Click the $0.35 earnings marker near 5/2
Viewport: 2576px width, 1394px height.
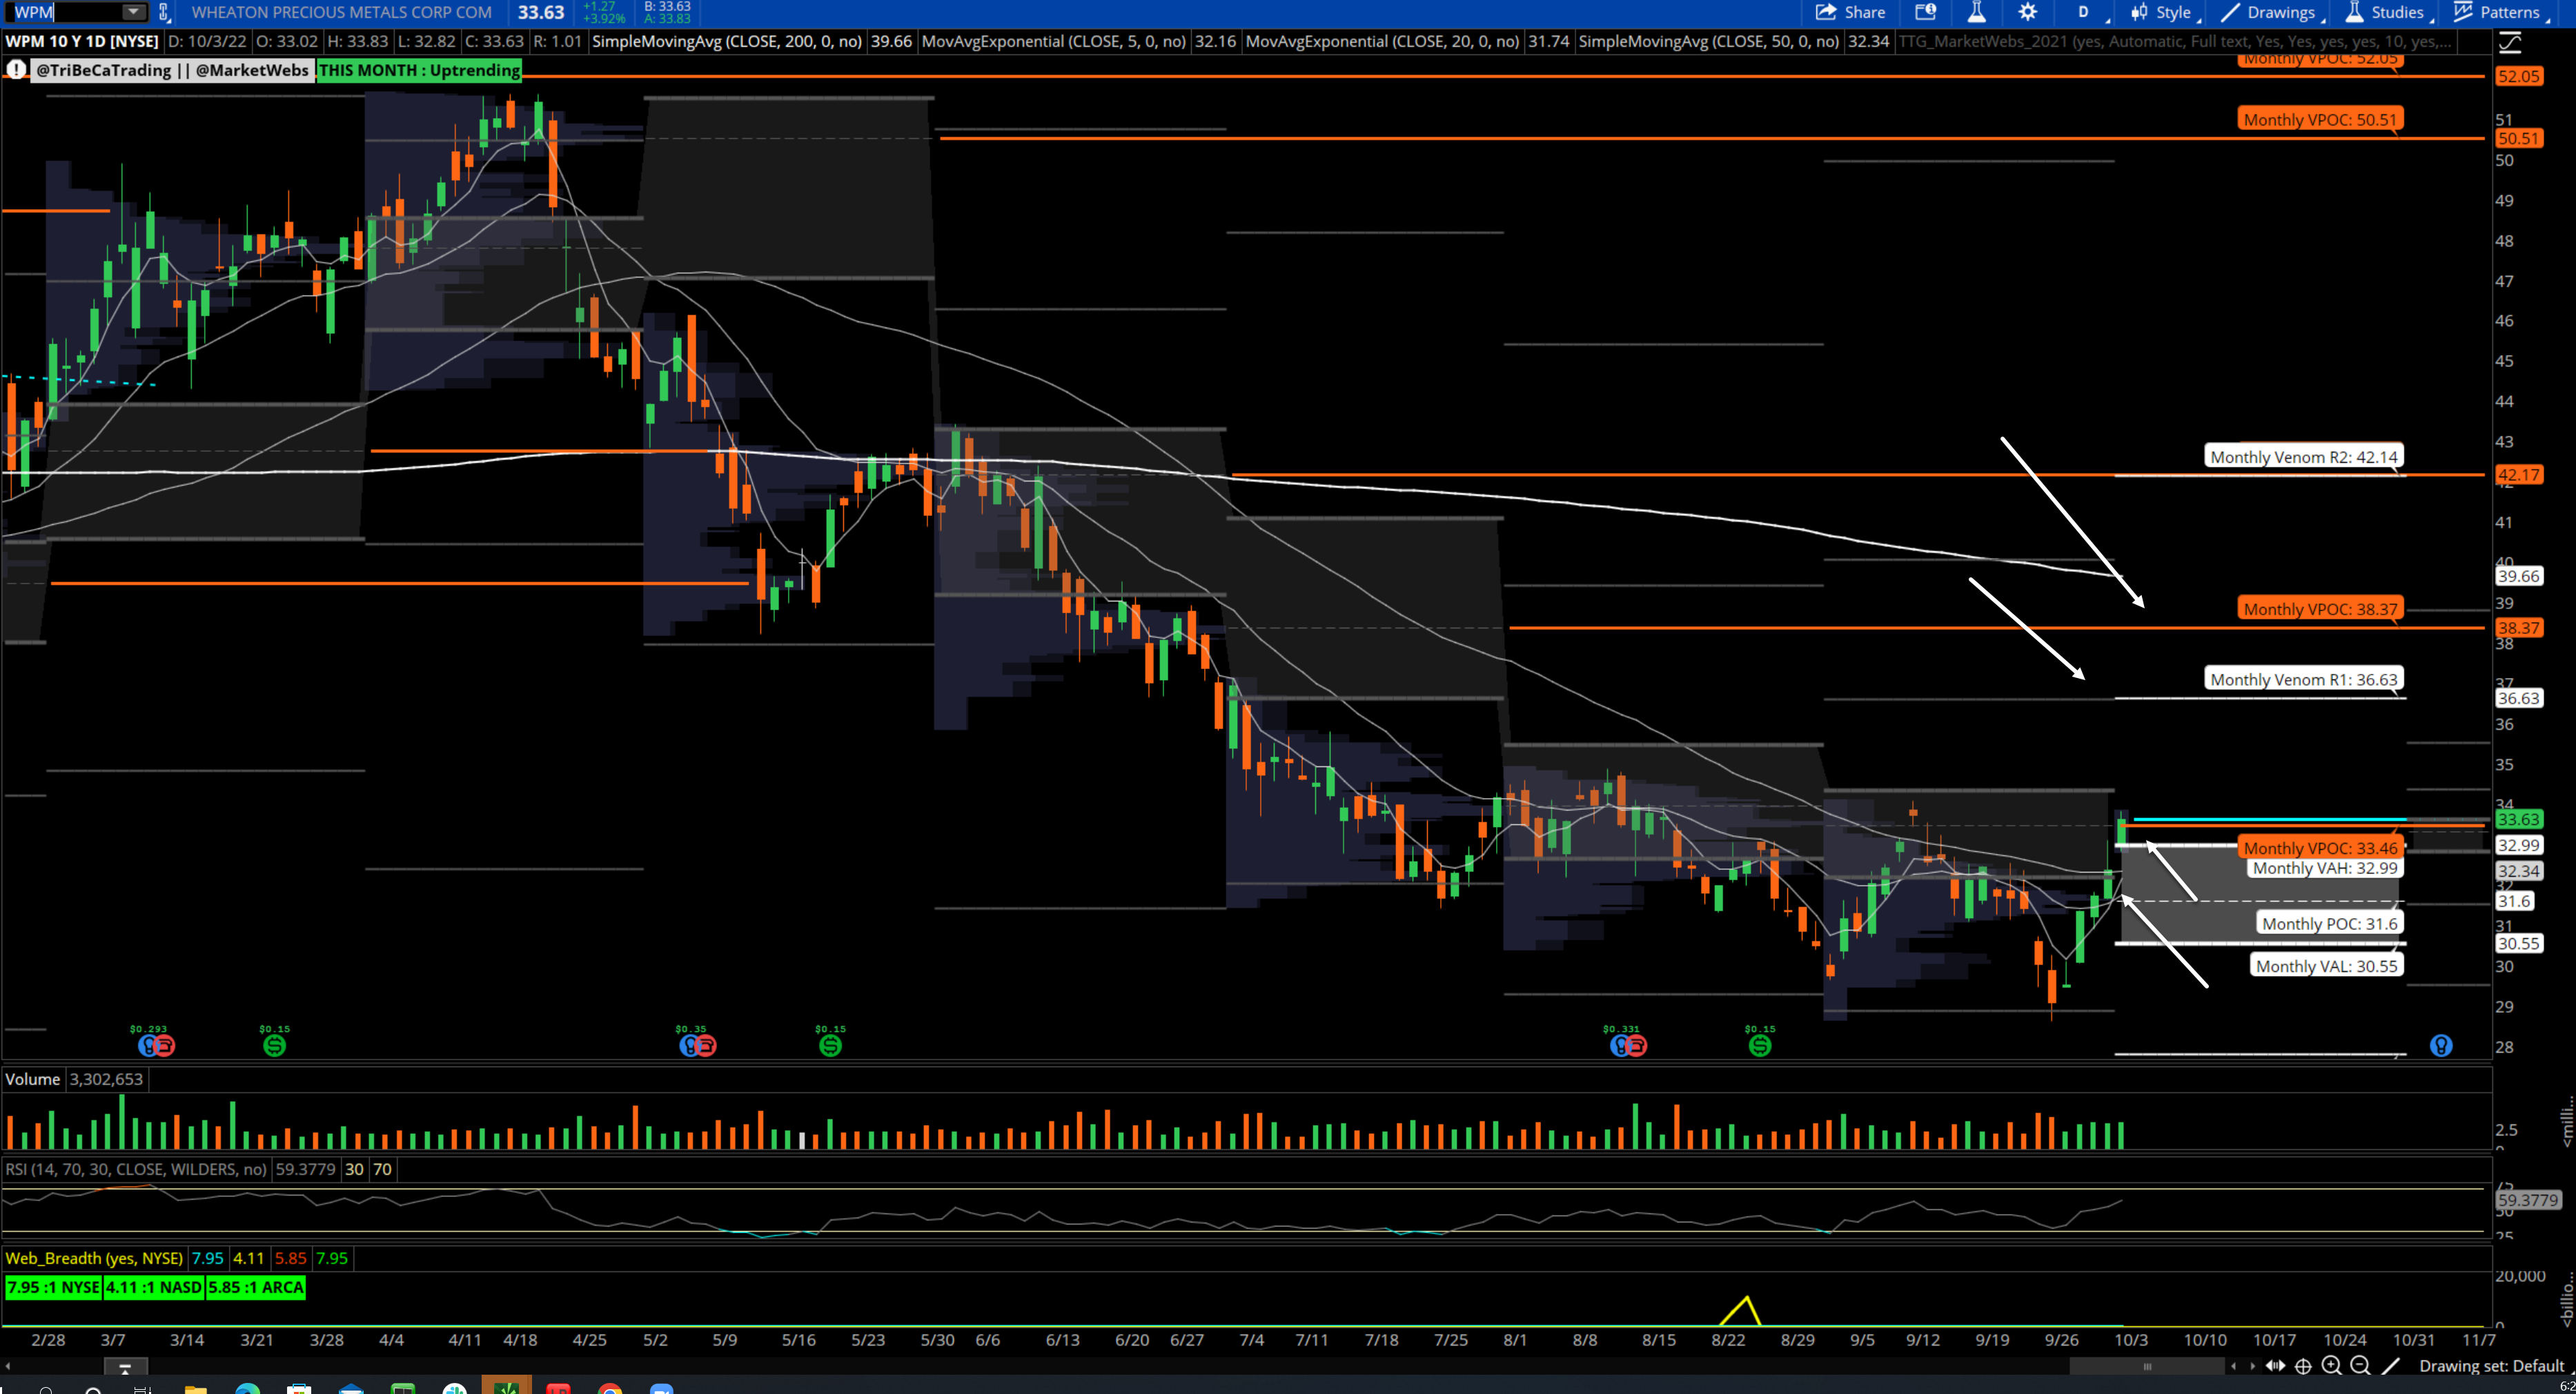[697, 1045]
